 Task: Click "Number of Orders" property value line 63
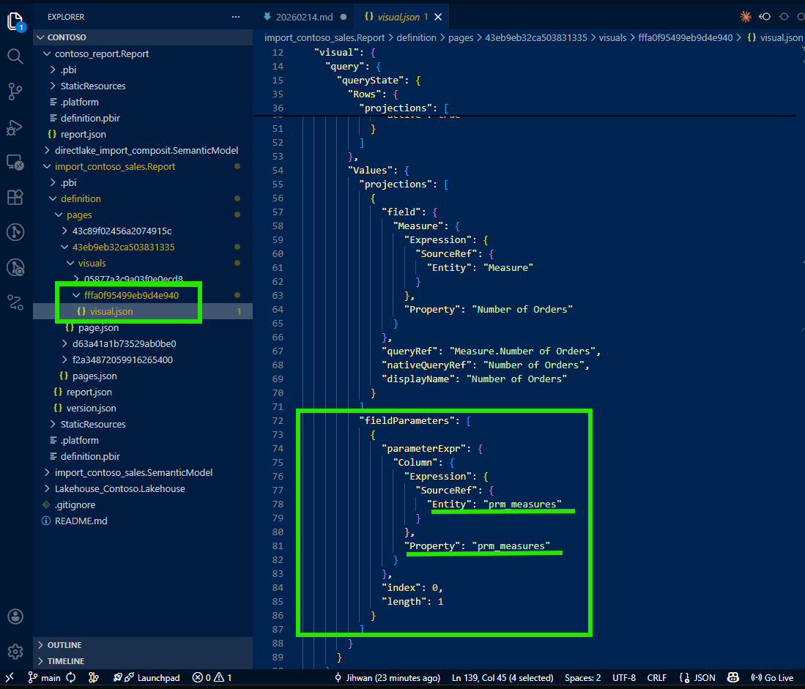coord(522,310)
